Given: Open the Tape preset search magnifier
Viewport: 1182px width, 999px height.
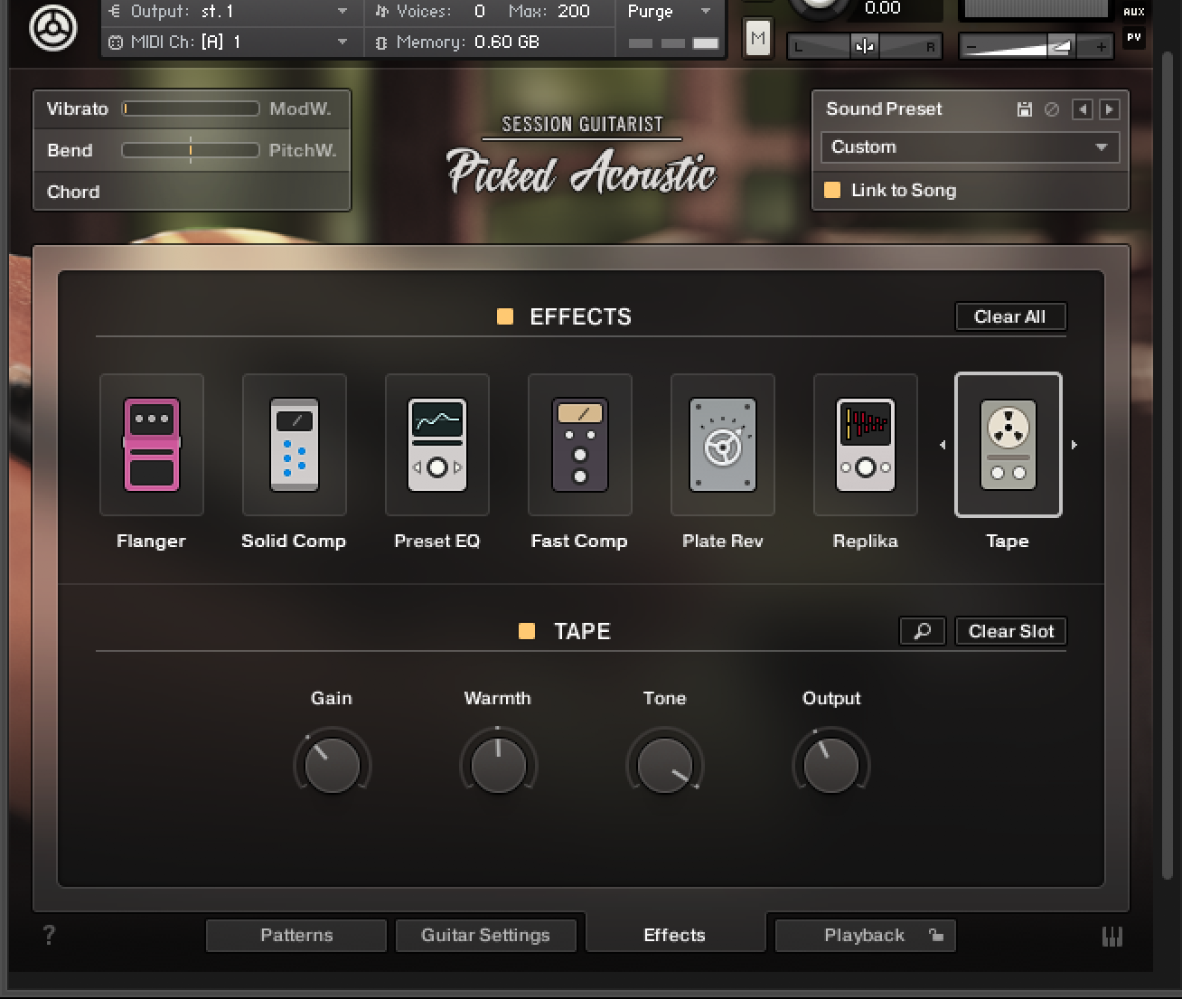Looking at the screenshot, I should (x=923, y=631).
